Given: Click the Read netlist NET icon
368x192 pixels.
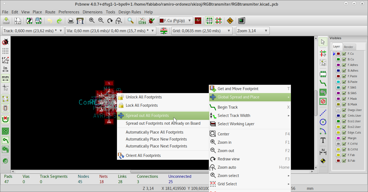Looking at the screenshot, I should [142, 21].
